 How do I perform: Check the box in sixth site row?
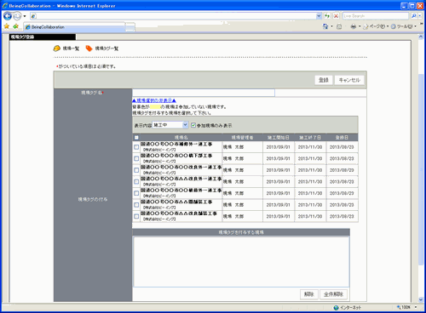point(136,205)
